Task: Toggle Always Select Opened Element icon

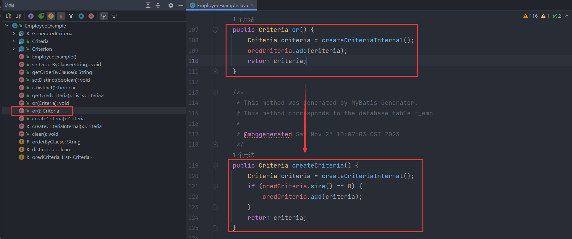Action: click(104, 16)
